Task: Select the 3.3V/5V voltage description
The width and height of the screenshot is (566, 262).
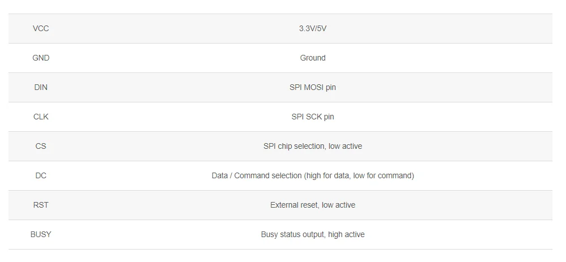Action: click(313, 28)
